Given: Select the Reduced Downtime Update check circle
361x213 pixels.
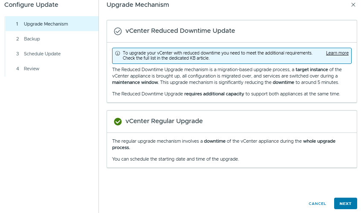Looking at the screenshot, I should 118,31.
